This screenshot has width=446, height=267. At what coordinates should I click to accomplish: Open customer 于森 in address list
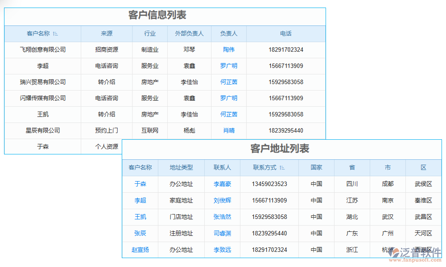pyautogui.click(x=140, y=184)
